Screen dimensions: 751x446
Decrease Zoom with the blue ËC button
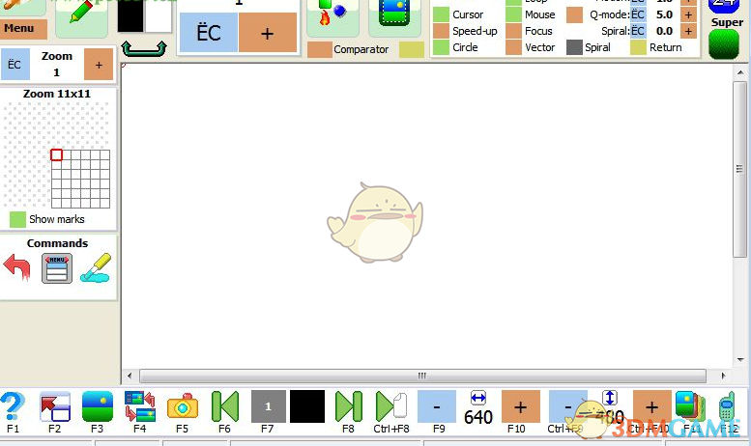(14, 64)
